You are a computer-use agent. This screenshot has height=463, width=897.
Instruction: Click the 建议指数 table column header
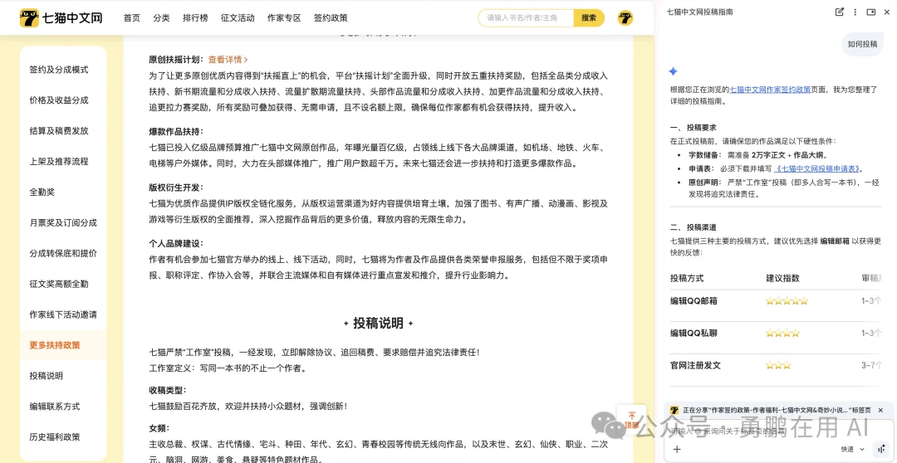782,278
